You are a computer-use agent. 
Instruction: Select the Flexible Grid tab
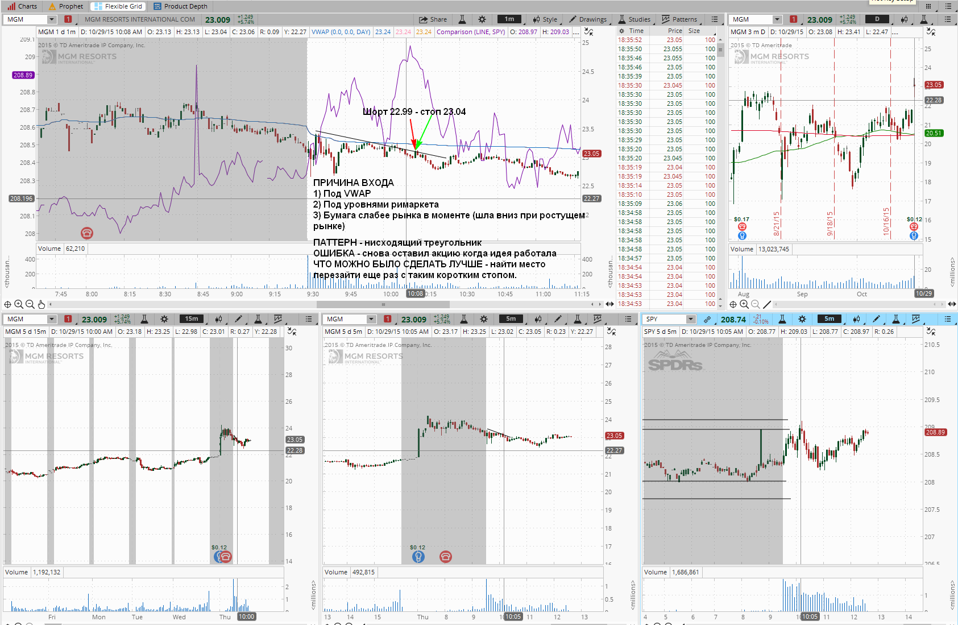[118, 6]
